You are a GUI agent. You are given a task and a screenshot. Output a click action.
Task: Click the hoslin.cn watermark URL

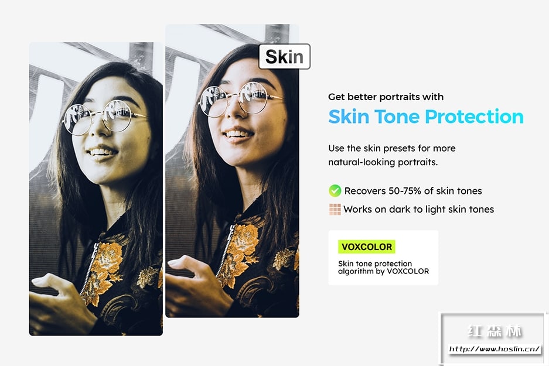(x=494, y=349)
